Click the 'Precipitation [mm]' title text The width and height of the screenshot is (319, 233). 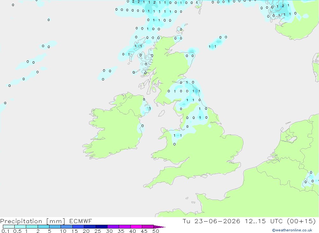pos(33,221)
